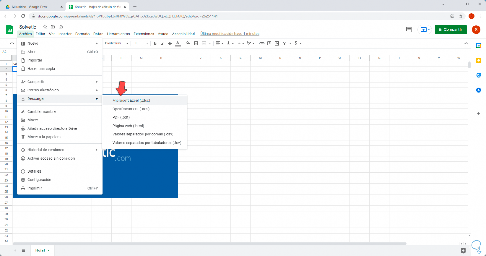Screen dimensions: 486x256
Task: Choose Importar from Archivo menu
Action: click(60, 60)
